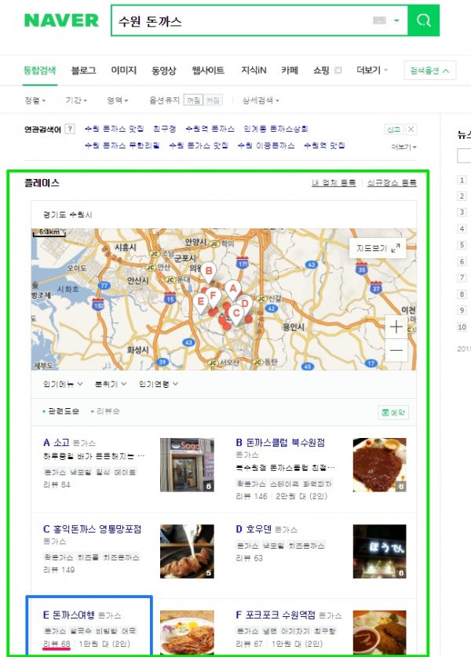Click the 내 업체 등록 link
This screenshot has width=471, height=657.
click(x=334, y=183)
